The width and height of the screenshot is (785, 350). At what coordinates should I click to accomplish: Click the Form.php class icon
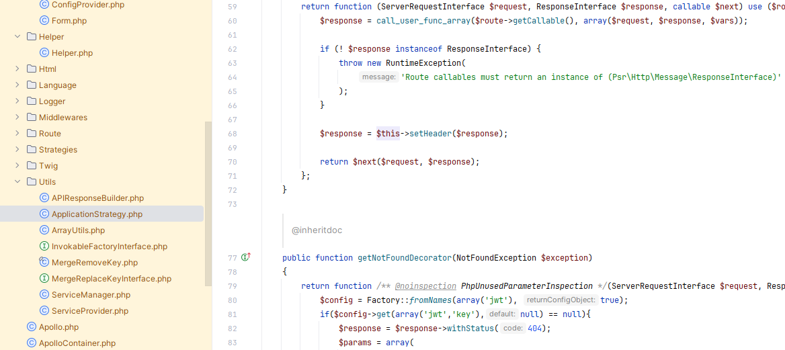44,21
